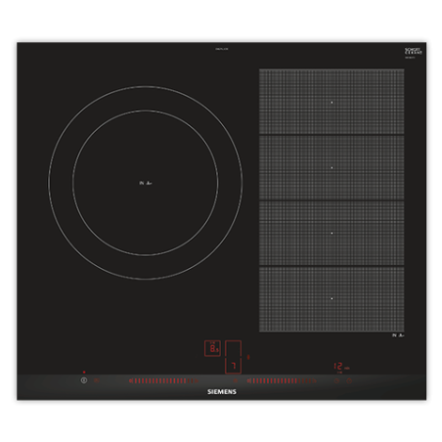Click the Schott Ceran logo in corner
Viewport: 442px width, 442px height.
pos(414,52)
